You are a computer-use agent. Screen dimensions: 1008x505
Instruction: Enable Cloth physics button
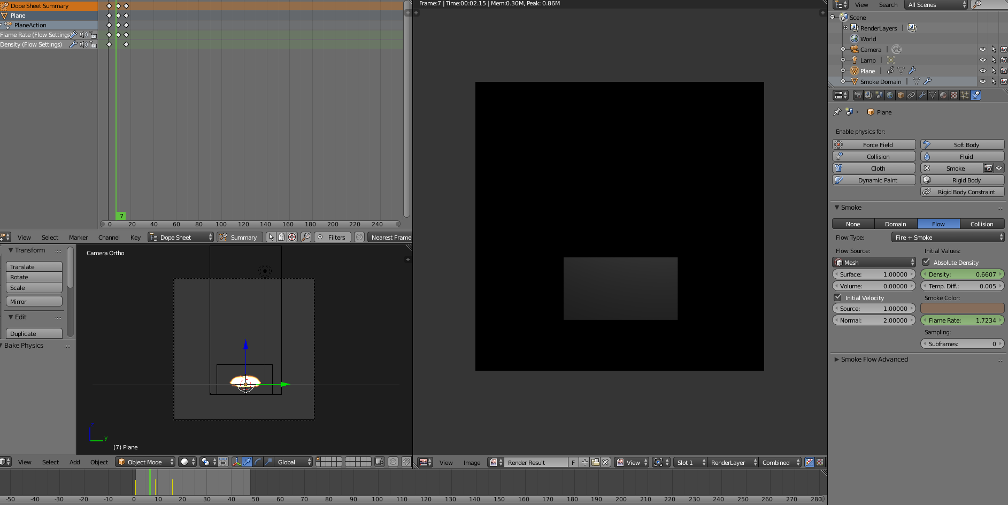(874, 168)
